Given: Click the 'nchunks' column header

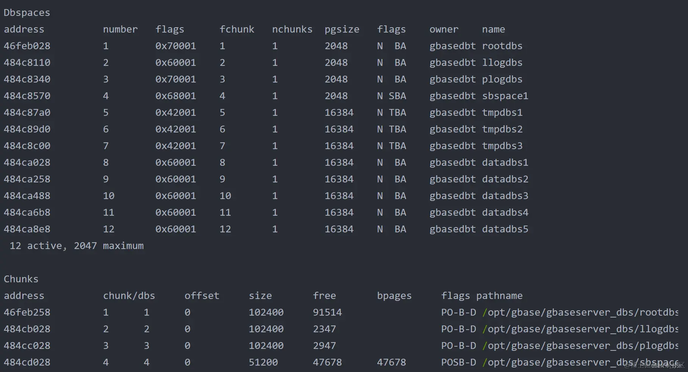Looking at the screenshot, I should coord(292,30).
